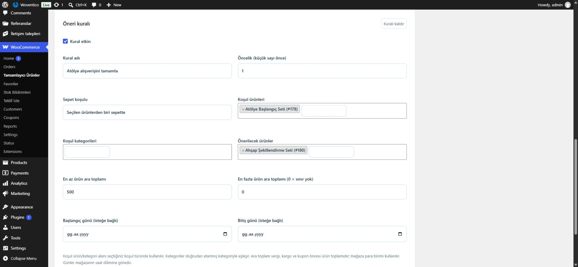
Task: Go to WooCommerce Orders submenu
Action: click(9, 67)
